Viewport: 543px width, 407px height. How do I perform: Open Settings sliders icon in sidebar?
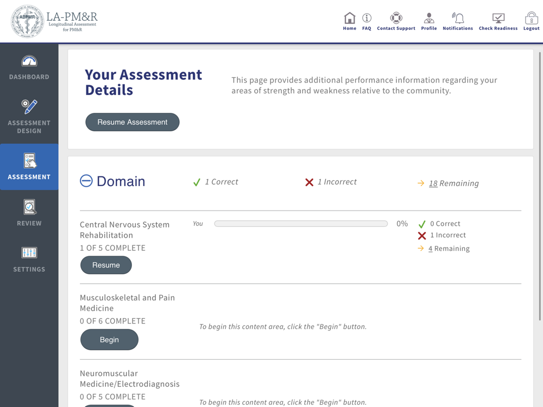[x=29, y=253]
